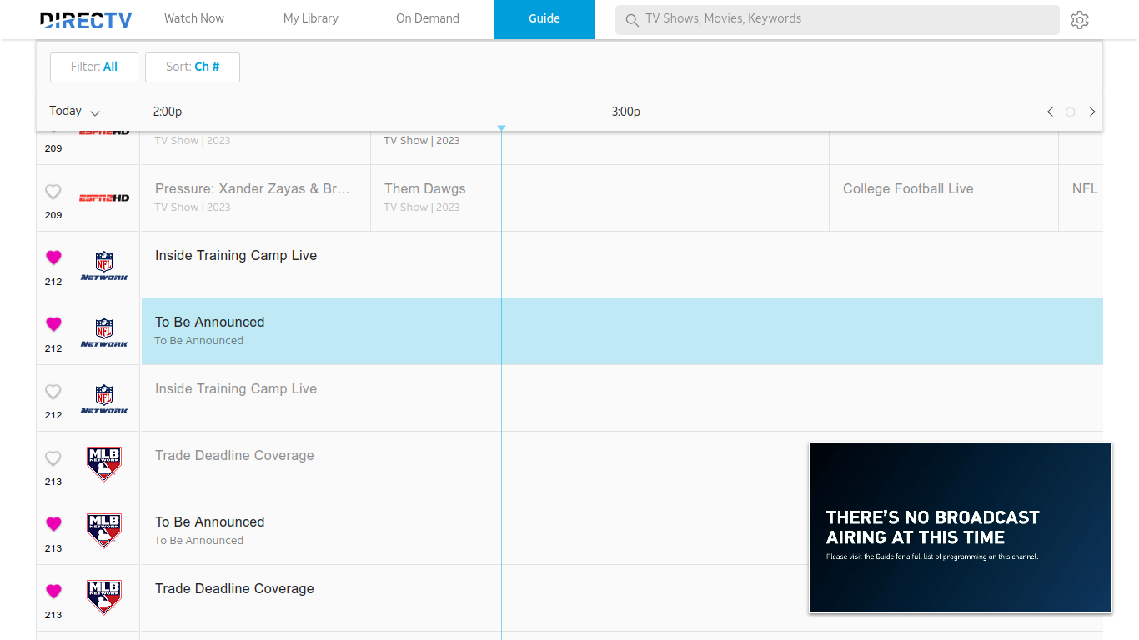Click MLB Network logo on its To Be Announced row

point(104,531)
